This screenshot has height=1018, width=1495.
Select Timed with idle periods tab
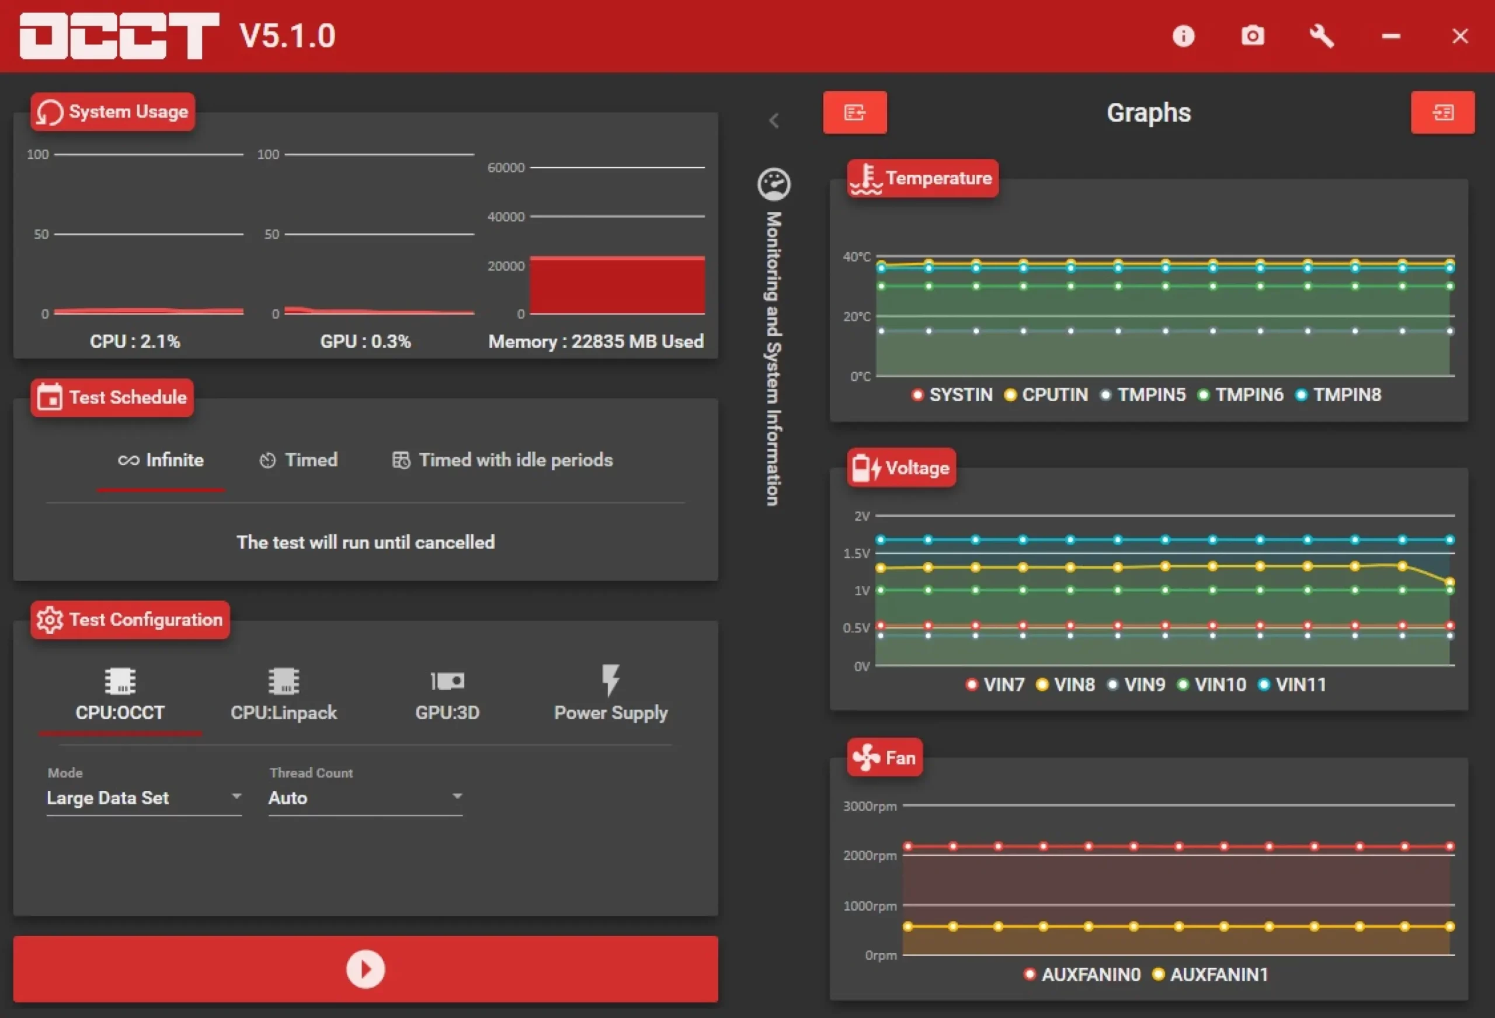point(502,460)
